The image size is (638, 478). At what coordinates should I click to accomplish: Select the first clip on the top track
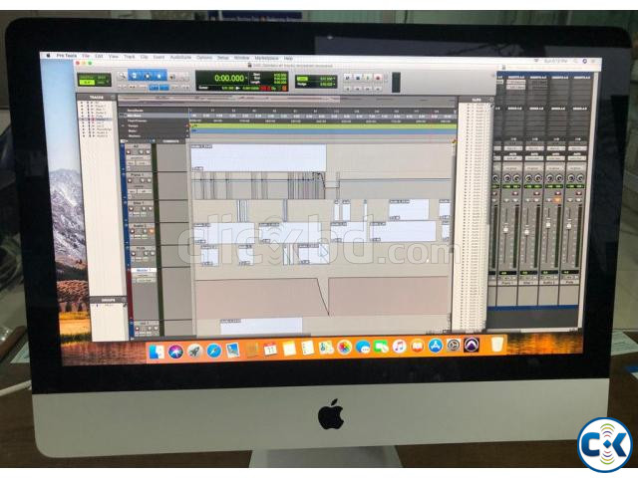pyautogui.click(x=258, y=157)
